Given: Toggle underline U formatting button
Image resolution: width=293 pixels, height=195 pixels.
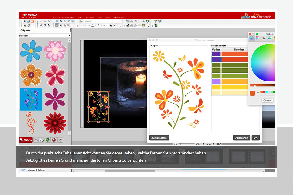Looking at the screenshot, I should tap(89, 25).
